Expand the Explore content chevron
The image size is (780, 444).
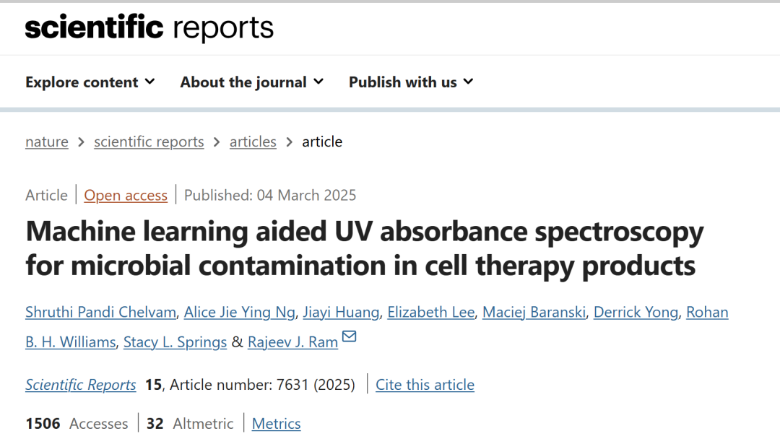(x=149, y=82)
